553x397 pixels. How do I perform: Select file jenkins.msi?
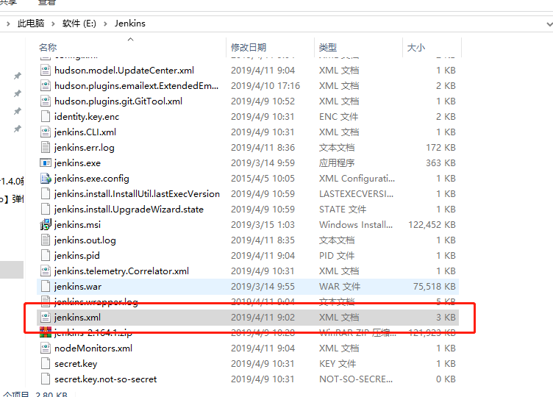[77, 225]
